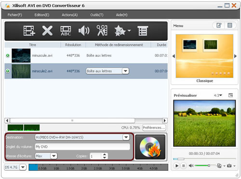The width and height of the screenshot is (241, 179).
Task: Open the display mode dropdown arrow
Action: [x=224, y=166]
